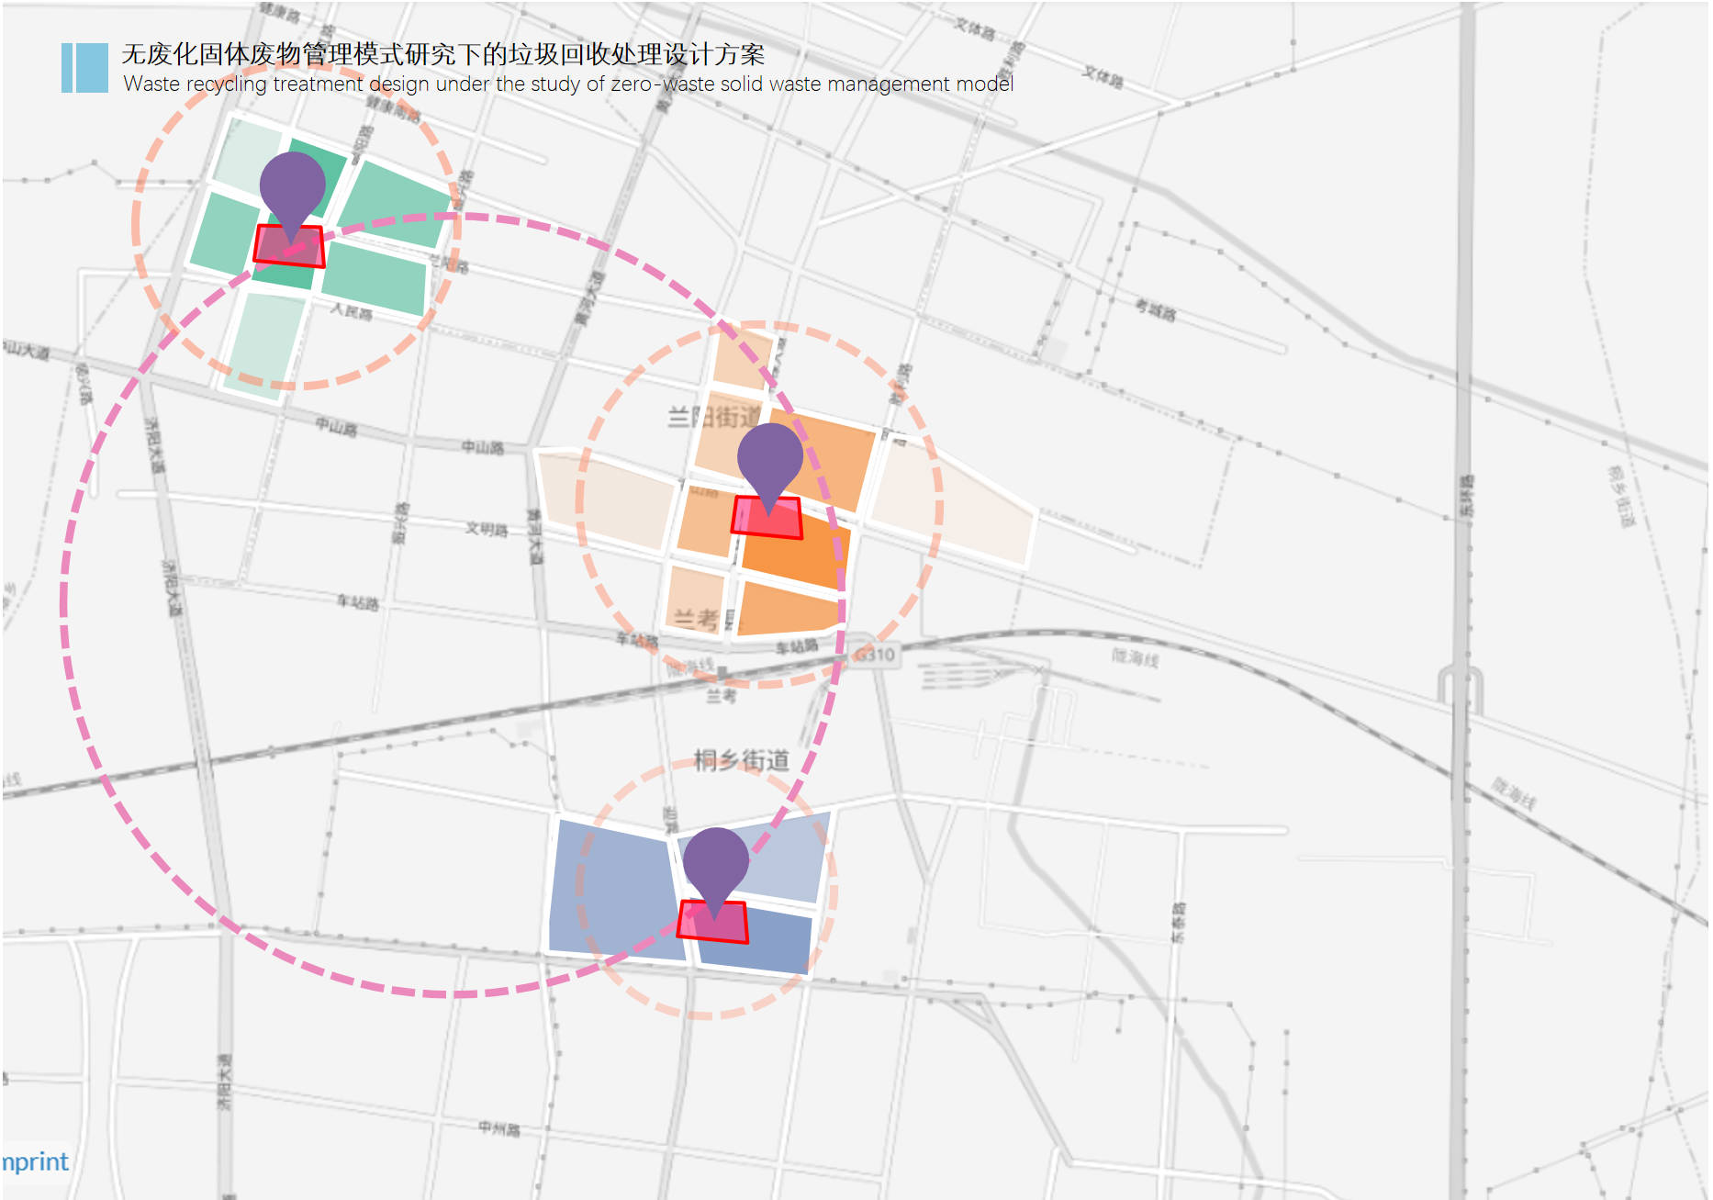Select the red rectangle in the blue district
This screenshot has width=1713, height=1200.
coord(712,922)
